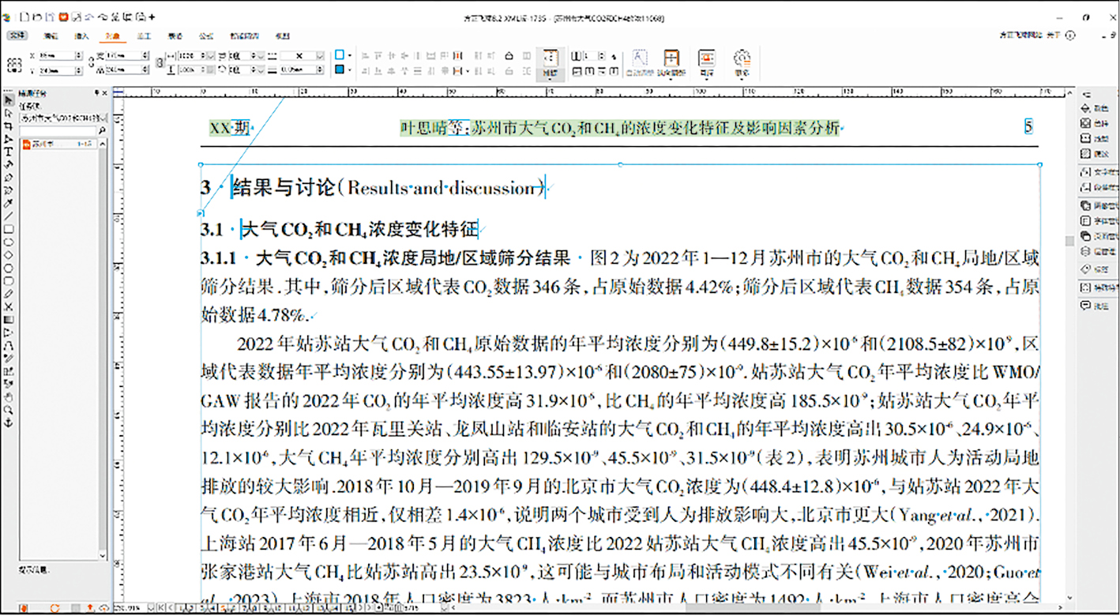This screenshot has width=1120, height=616.
Task: Click the reference point grid icon
Action: [x=15, y=63]
